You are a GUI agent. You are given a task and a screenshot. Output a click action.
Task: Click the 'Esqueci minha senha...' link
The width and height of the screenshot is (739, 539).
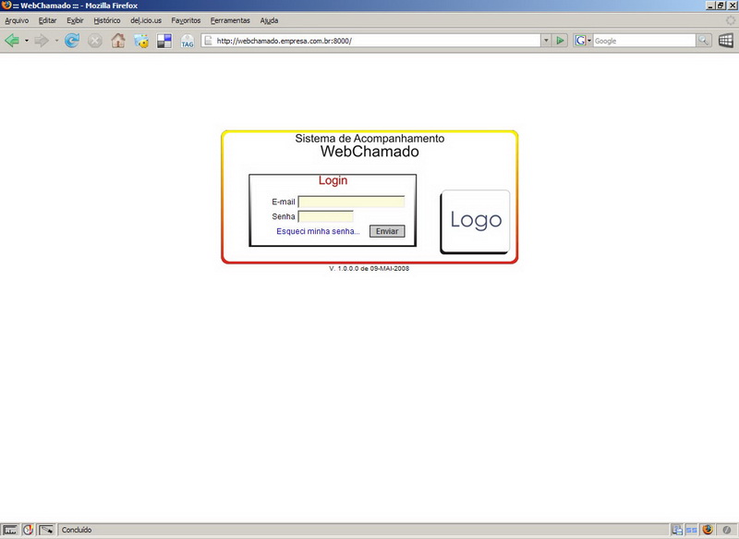coord(318,231)
